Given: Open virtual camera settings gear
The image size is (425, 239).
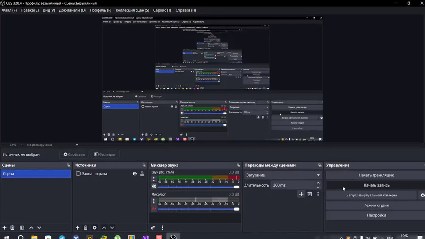Looking at the screenshot, I should click(x=422, y=195).
